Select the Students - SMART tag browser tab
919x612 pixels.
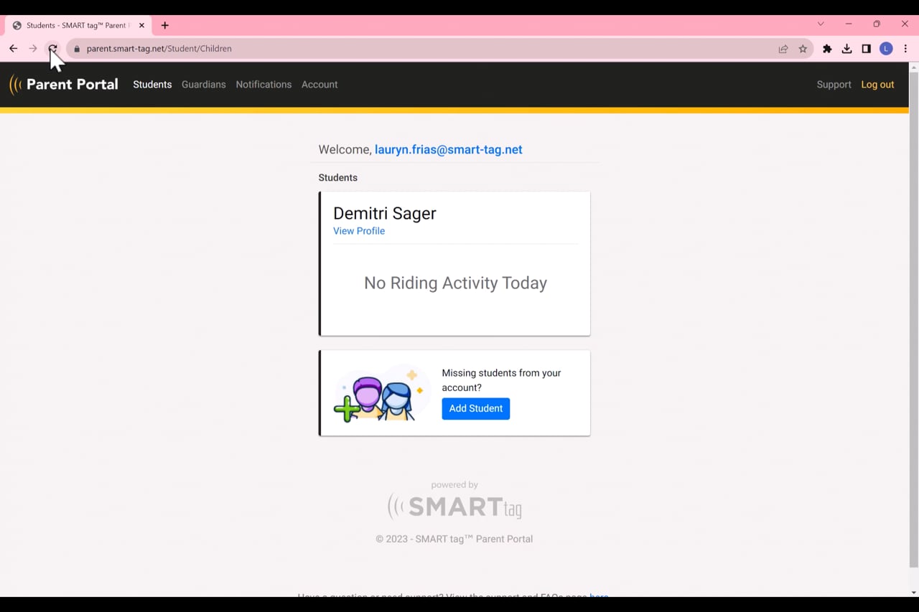point(78,25)
